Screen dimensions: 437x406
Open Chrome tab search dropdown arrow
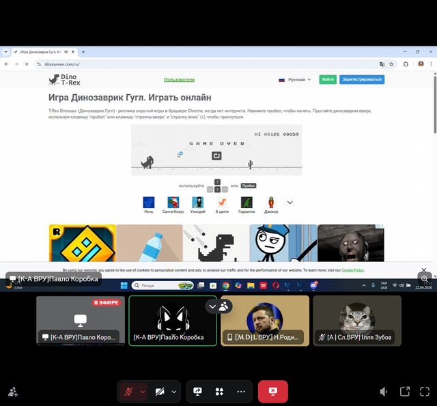[5, 52]
